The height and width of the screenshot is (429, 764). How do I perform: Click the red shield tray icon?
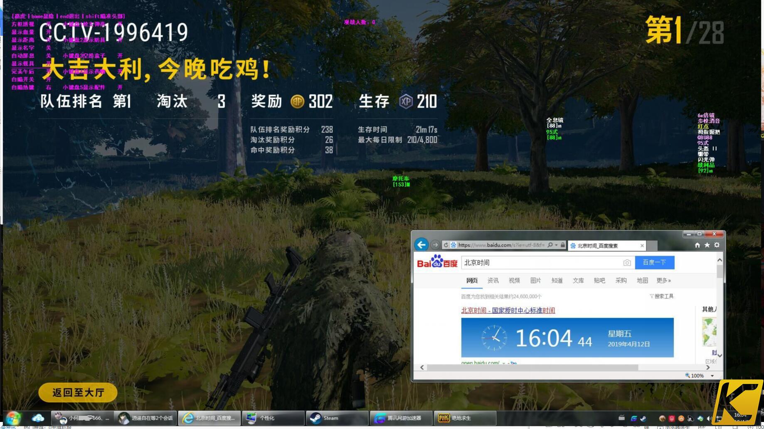671,419
